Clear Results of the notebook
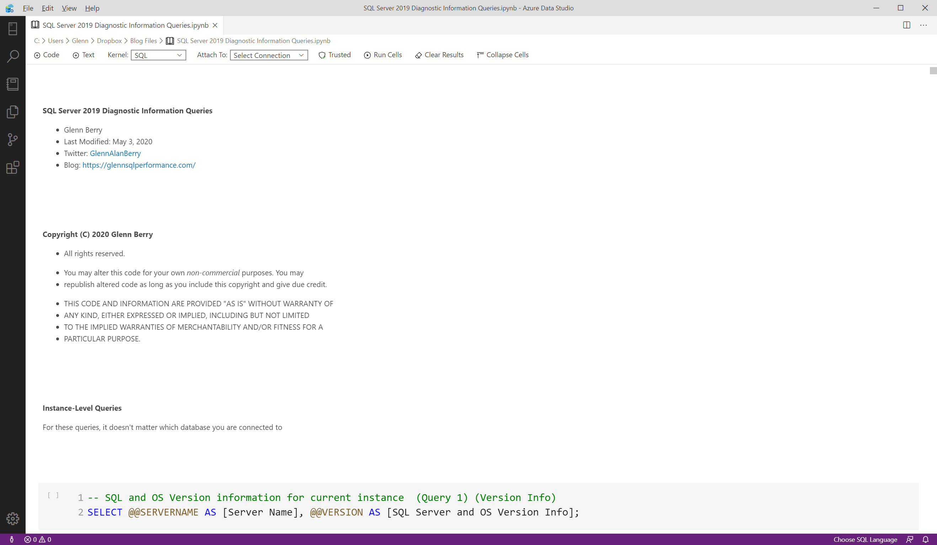This screenshot has width=937, height=545. pyautogui.click(x=439, y=55)
